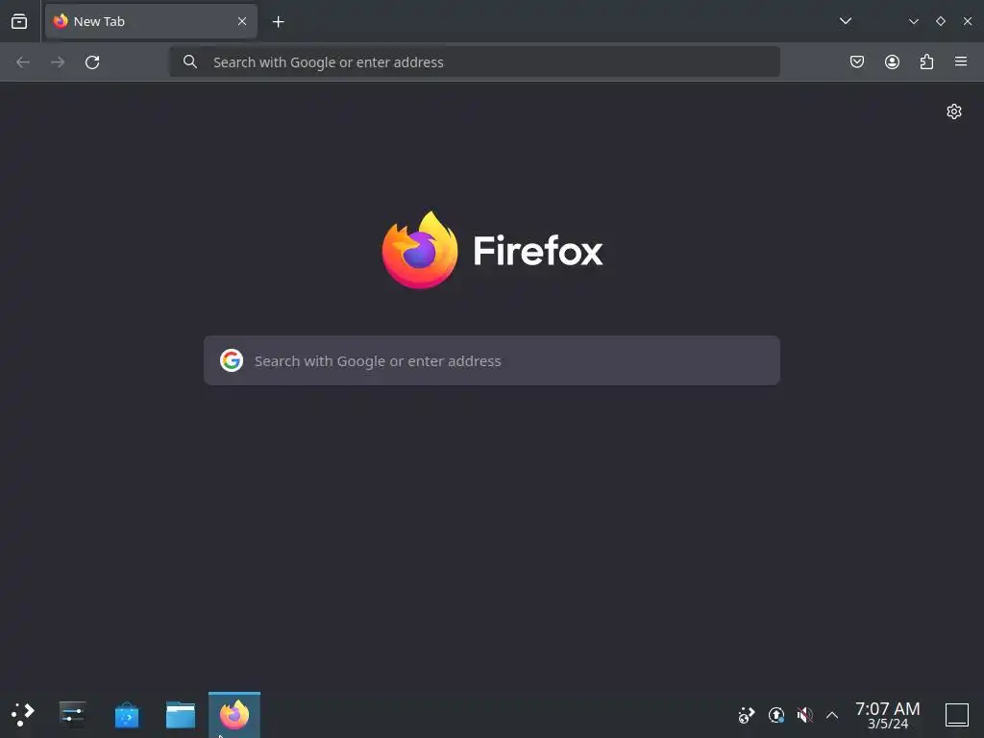Open the network globe tray icon
The width and height of the screenshot is (984, 738).
746,714
